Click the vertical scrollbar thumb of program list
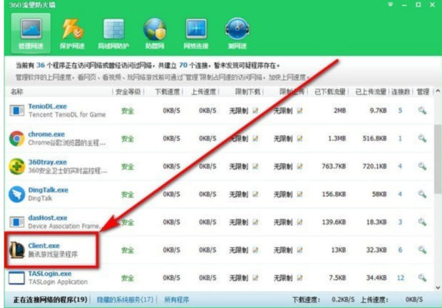Viewport: 442px width, 308px height. click(438, 158)
